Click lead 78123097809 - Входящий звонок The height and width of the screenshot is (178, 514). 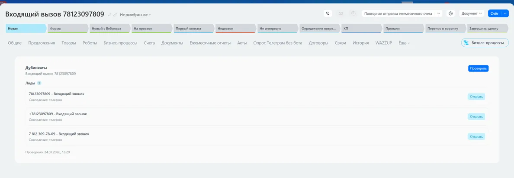click(56, 94)
